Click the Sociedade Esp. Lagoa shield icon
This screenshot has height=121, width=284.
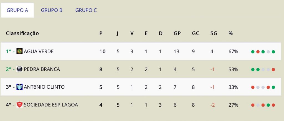tap(20, 105)
